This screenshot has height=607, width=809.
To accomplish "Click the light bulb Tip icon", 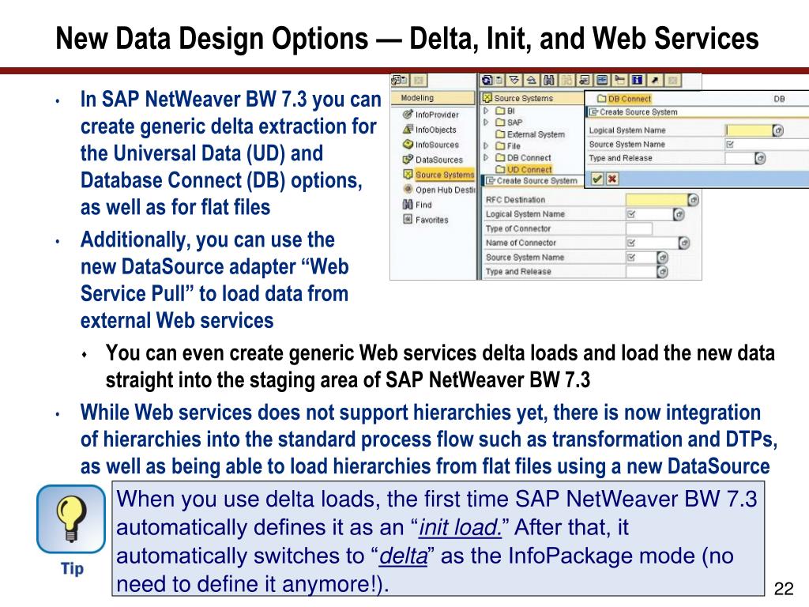I will tap(71, 519).
